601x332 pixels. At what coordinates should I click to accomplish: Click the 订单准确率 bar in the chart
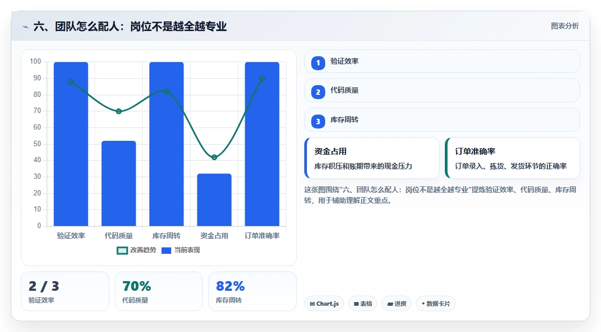coord(262,144)
